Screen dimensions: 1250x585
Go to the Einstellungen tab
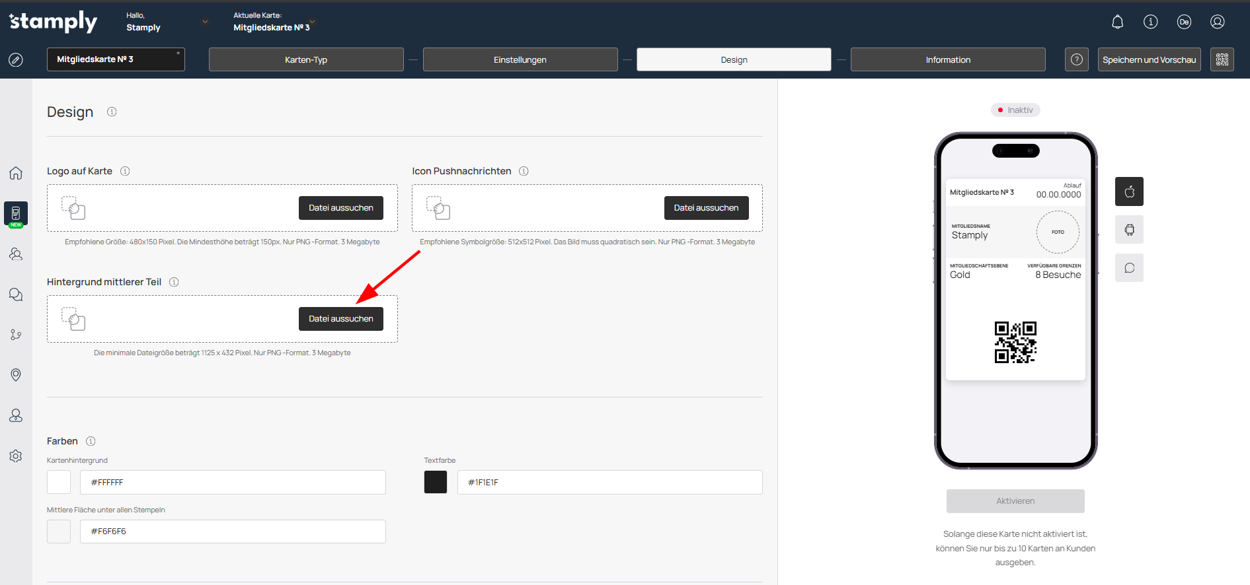click(520, 59)
